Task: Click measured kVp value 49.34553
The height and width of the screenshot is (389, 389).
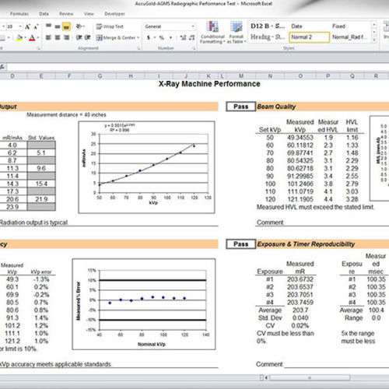Action: point(300,138)
